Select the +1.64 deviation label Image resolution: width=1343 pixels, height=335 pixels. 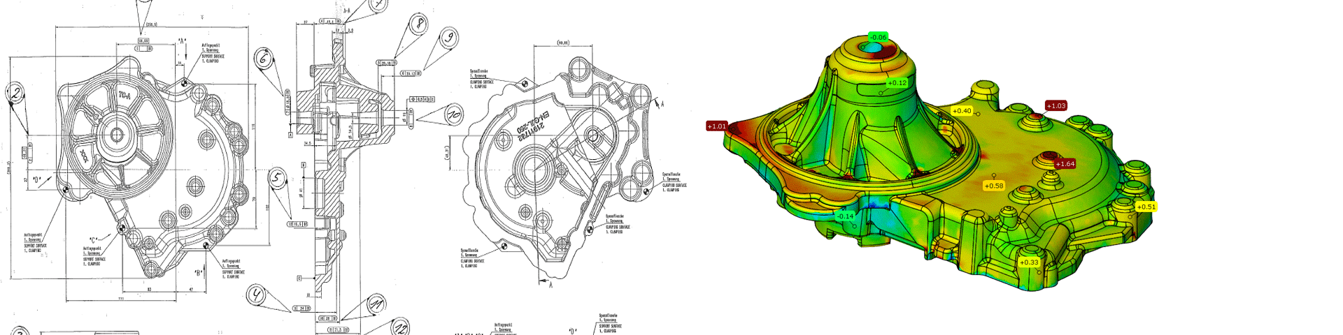click(1065, 164)
